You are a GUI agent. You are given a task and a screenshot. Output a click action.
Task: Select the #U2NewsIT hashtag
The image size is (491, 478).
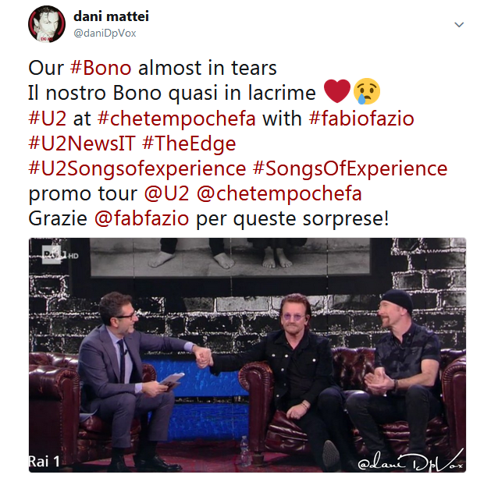(x=82, y=143)
